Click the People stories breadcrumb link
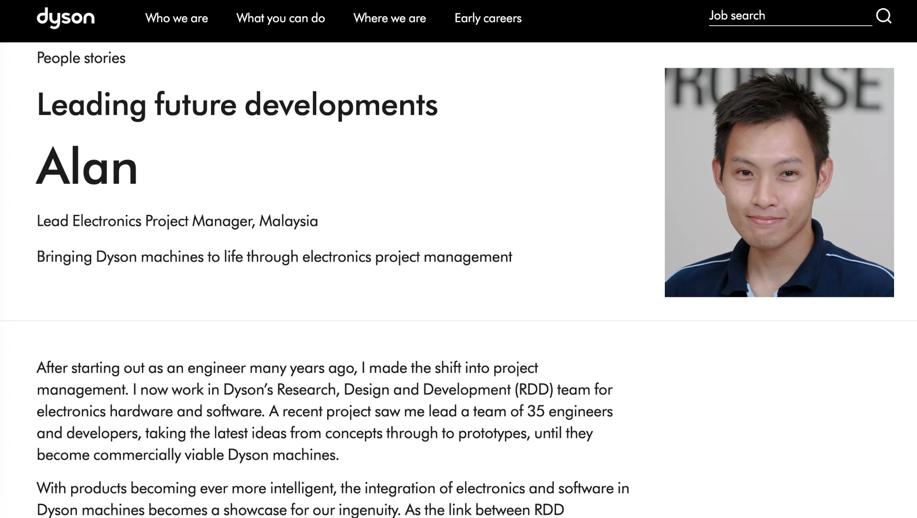 click(81, 58)
